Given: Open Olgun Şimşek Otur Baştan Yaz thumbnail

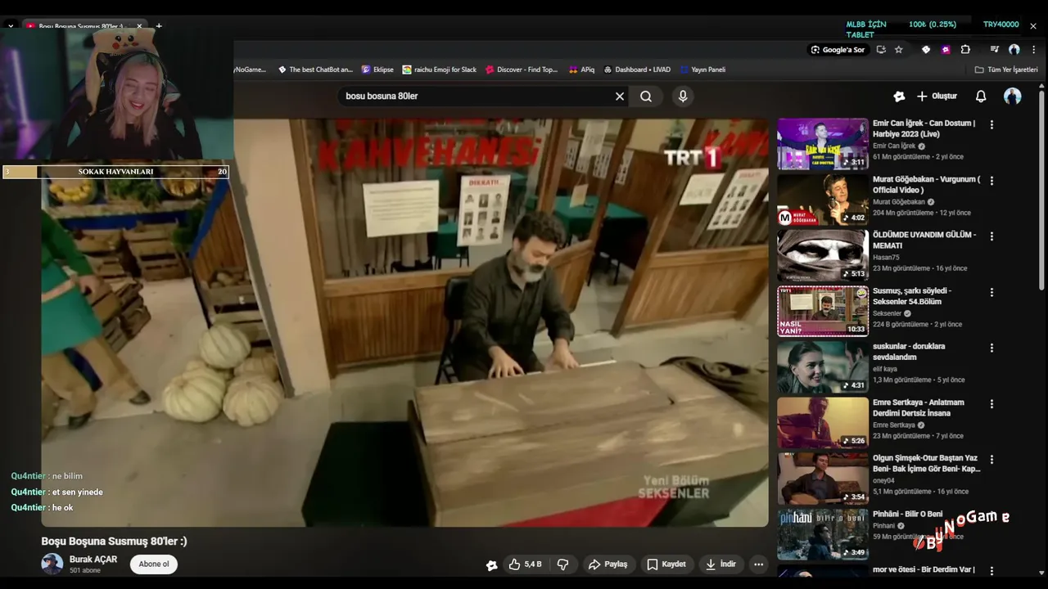Looking at the screenshot, I should point(823,479).
